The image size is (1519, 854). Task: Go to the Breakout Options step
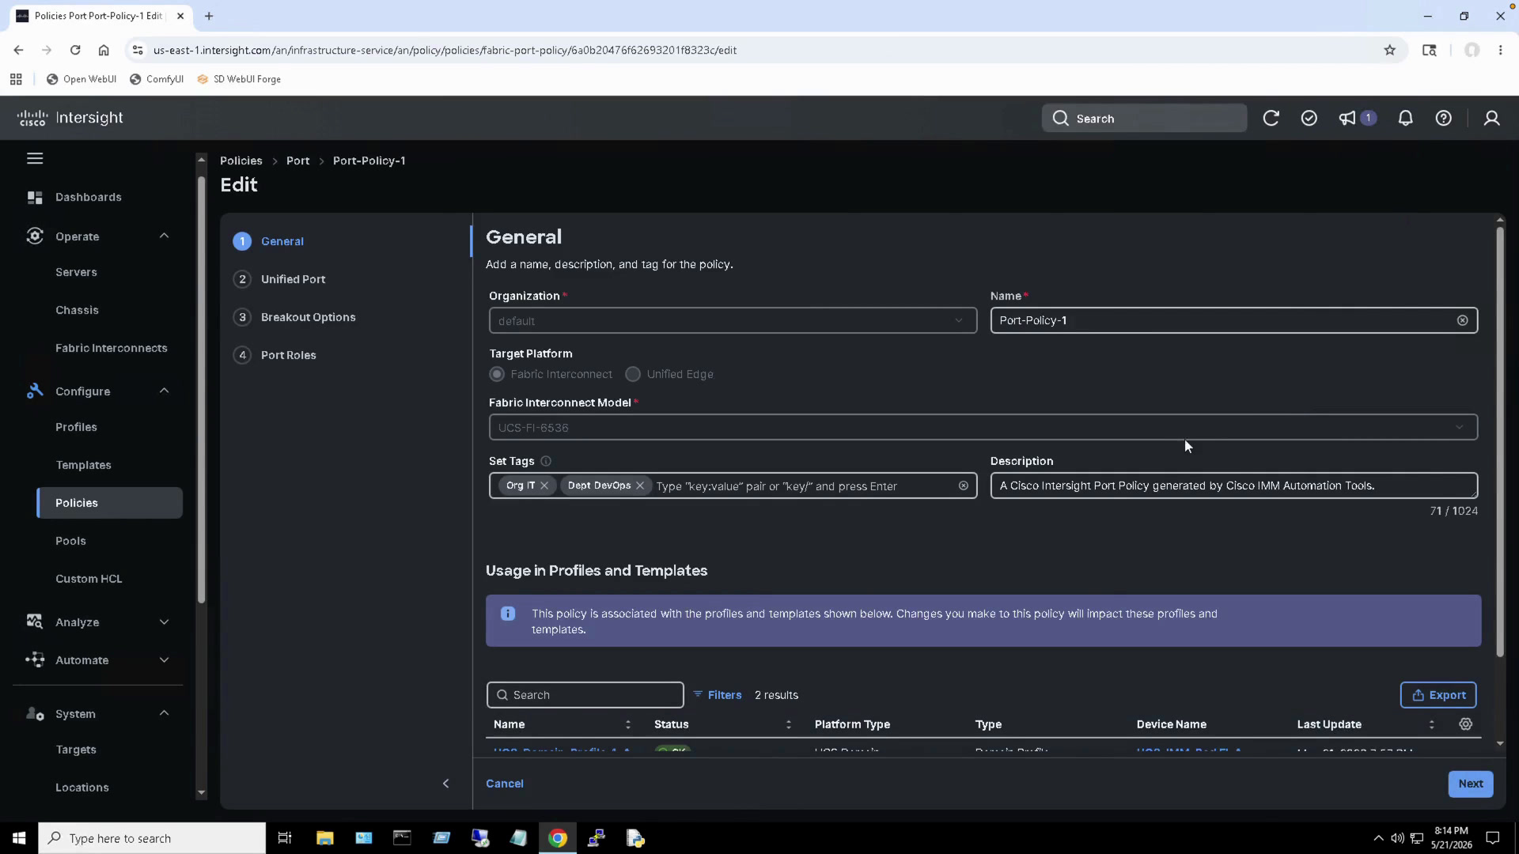[x=308, y=317]
